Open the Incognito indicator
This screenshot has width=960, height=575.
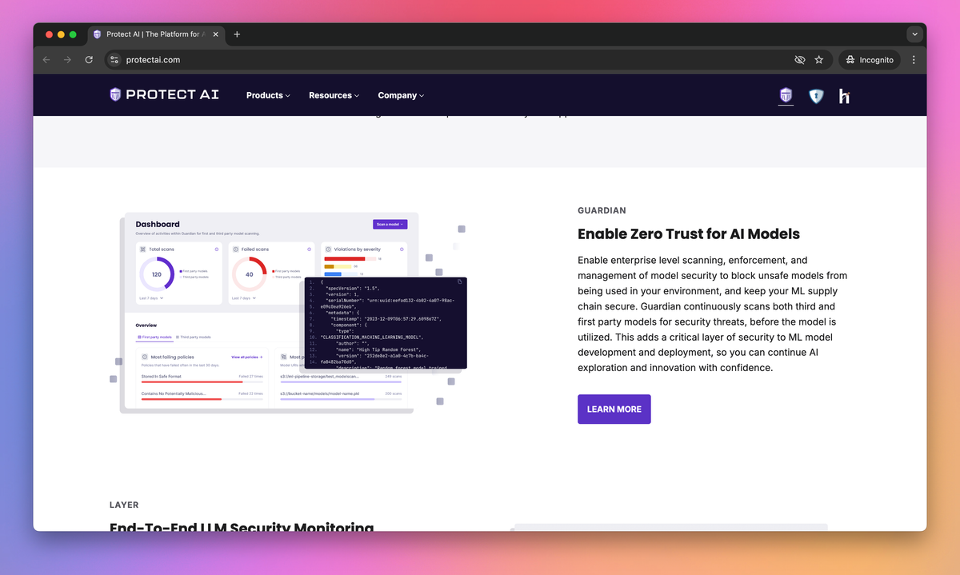tap(870, 60)
